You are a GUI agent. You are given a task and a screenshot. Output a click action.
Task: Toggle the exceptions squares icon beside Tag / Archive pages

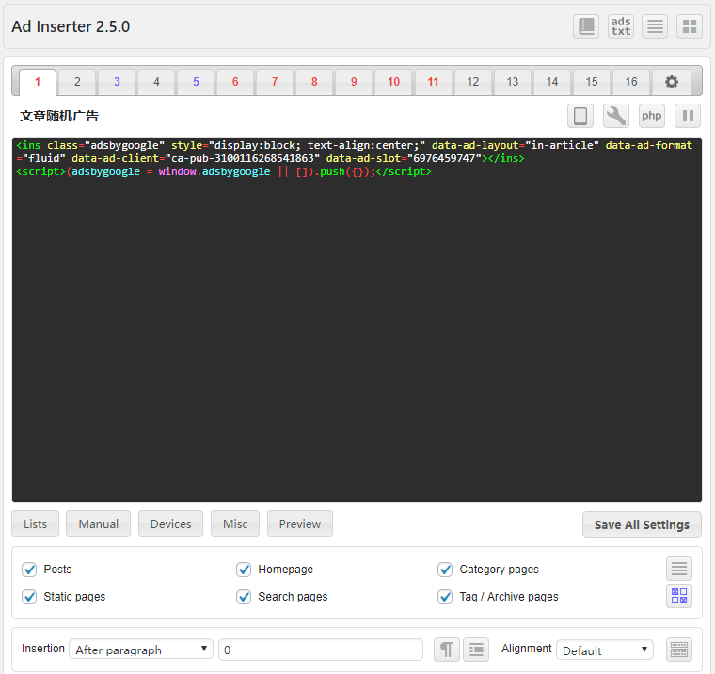679,596
